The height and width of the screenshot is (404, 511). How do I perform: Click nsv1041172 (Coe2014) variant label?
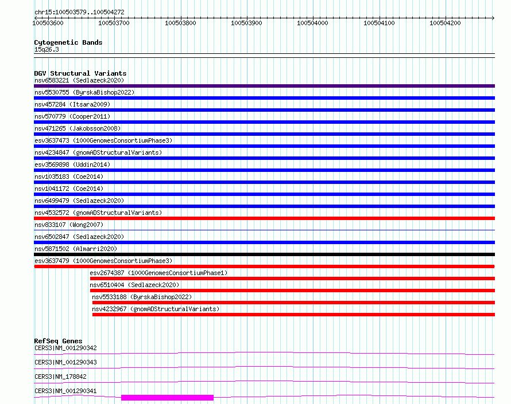pos(69,189)
